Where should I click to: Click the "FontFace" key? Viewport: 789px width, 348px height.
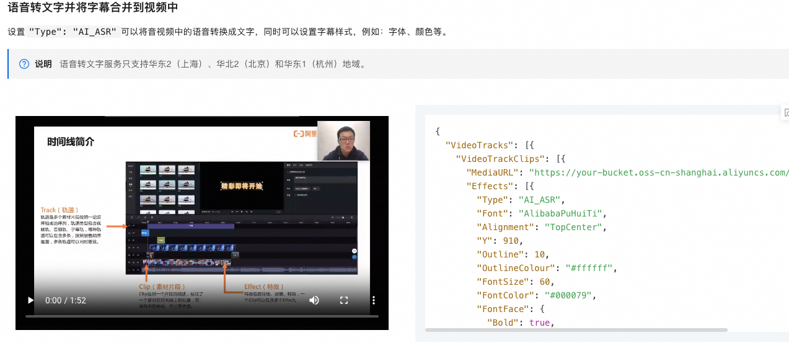[503, 309]
